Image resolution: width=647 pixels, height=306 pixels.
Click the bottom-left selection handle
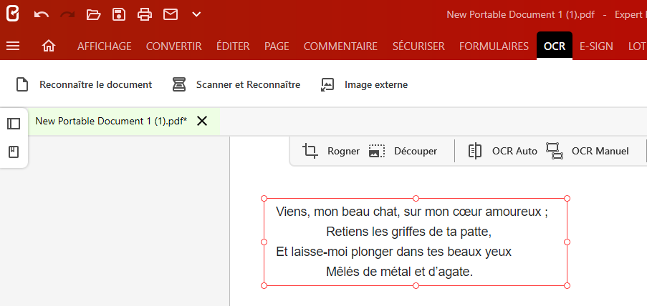pos(264,285)
